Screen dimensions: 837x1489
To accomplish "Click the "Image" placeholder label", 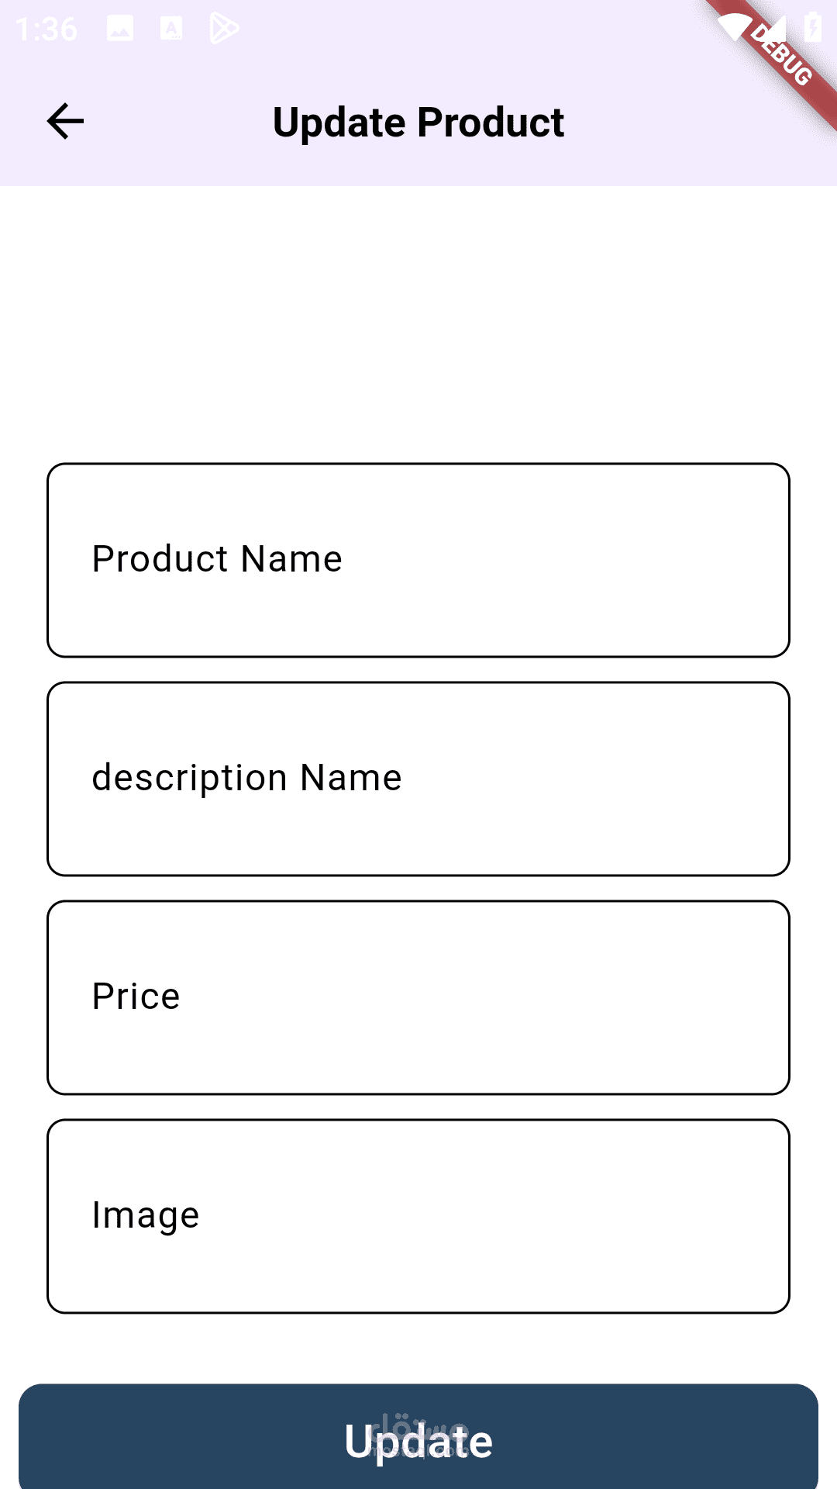I will (x=145, y=1215).
